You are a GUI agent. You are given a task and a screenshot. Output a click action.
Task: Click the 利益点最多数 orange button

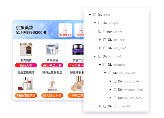pos(26,95)
